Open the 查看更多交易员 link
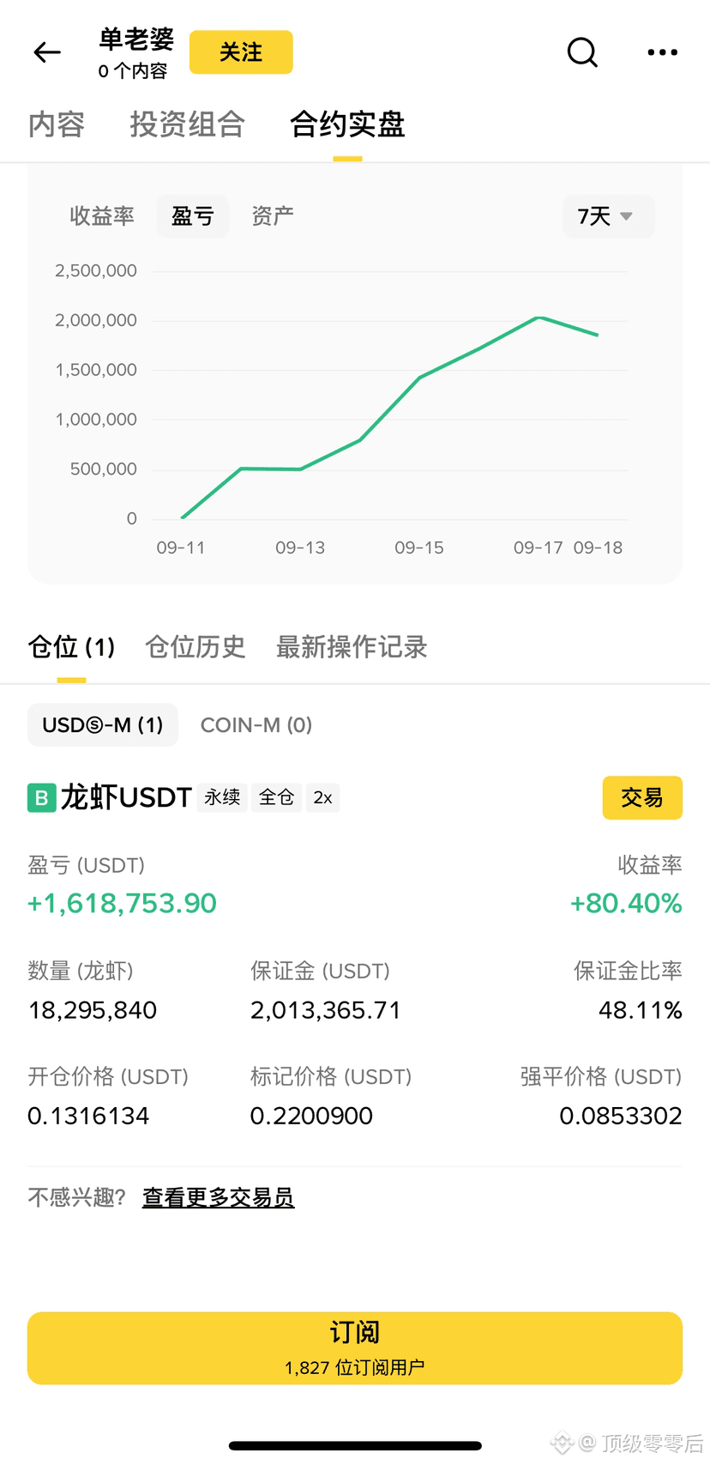710x1465 pixels. click(218, 1197)
